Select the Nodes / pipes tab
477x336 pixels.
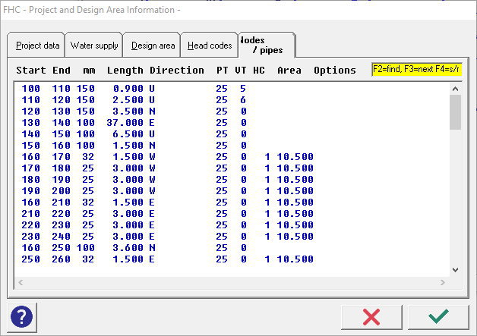[x=266, y=45]
